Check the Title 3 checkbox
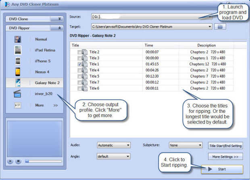The image size is (250, 180). tap(79, 58)
